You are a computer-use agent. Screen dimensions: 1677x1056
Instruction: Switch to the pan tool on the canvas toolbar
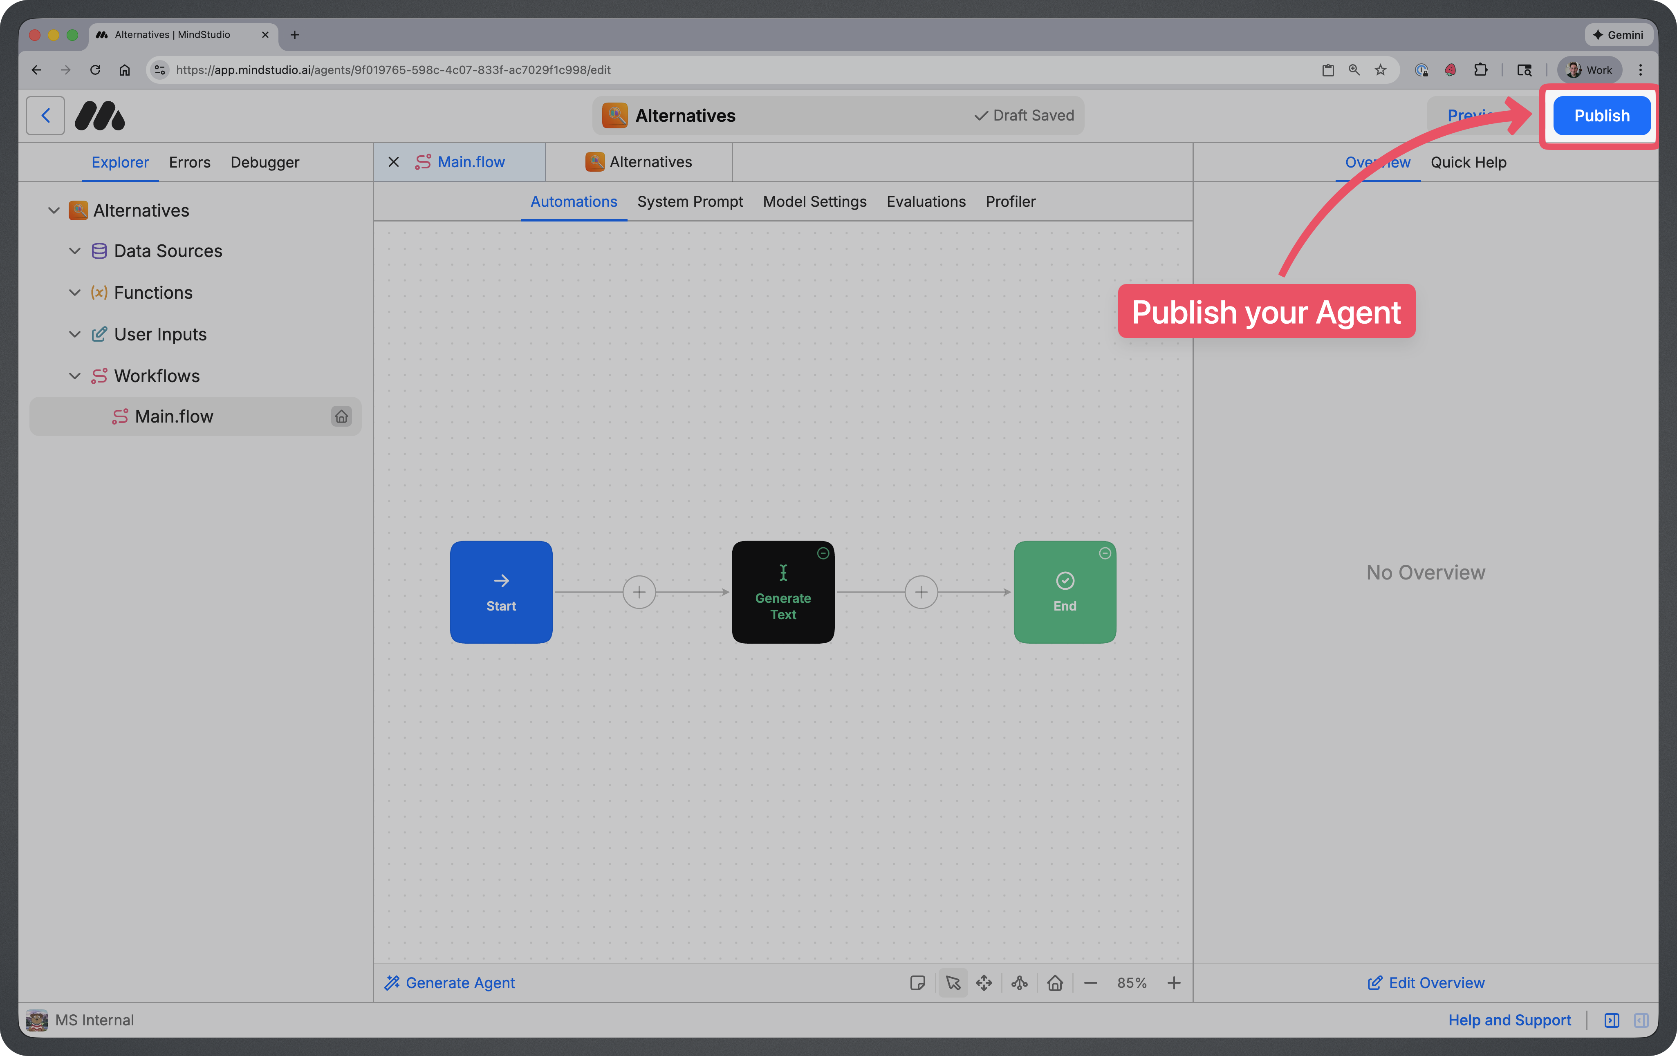(x=984, y=983)
